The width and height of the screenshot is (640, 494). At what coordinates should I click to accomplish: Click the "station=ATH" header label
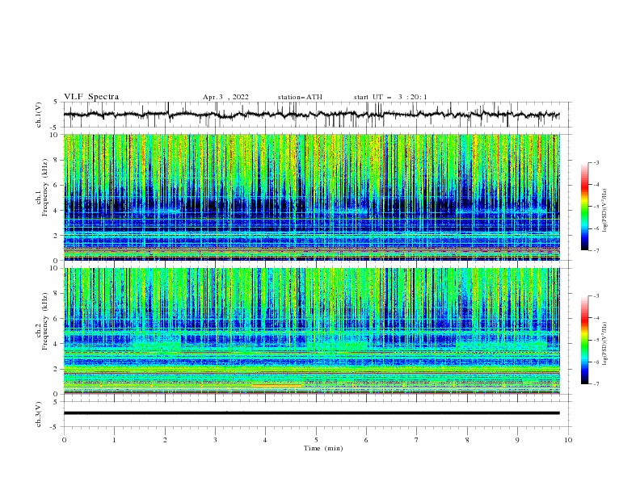[x=300, y=97]
